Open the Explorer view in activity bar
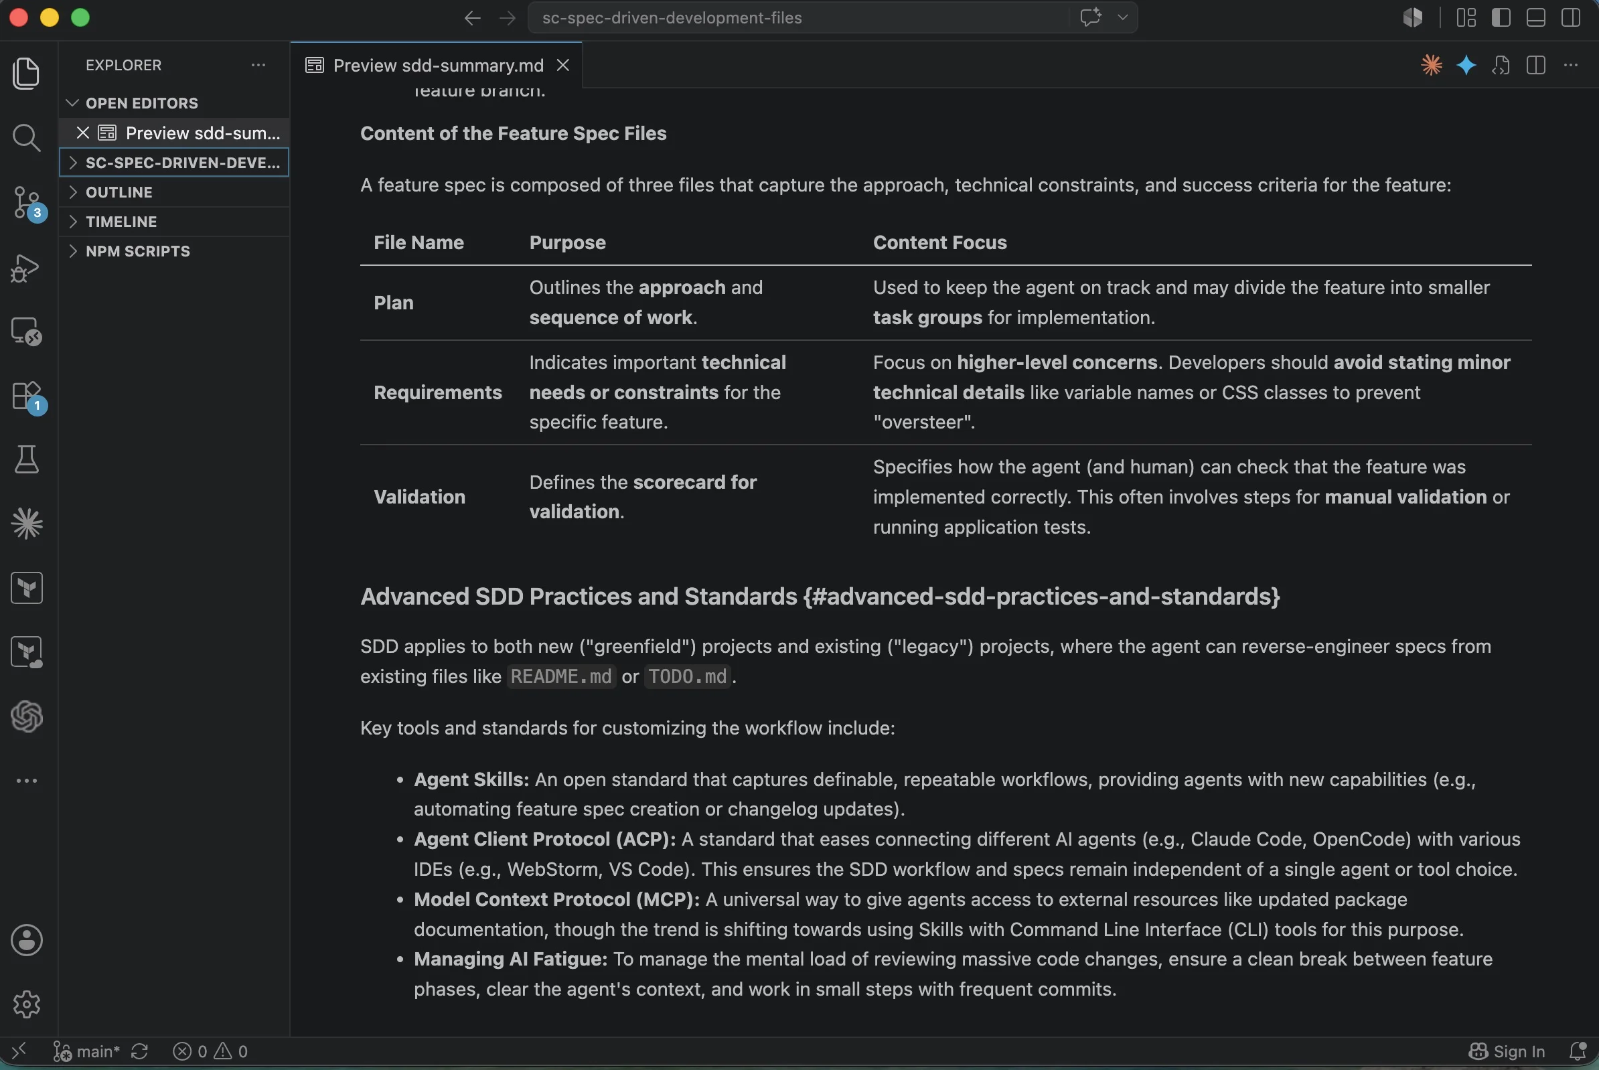The image size is (1599, 1070). (x=27, y=73)
